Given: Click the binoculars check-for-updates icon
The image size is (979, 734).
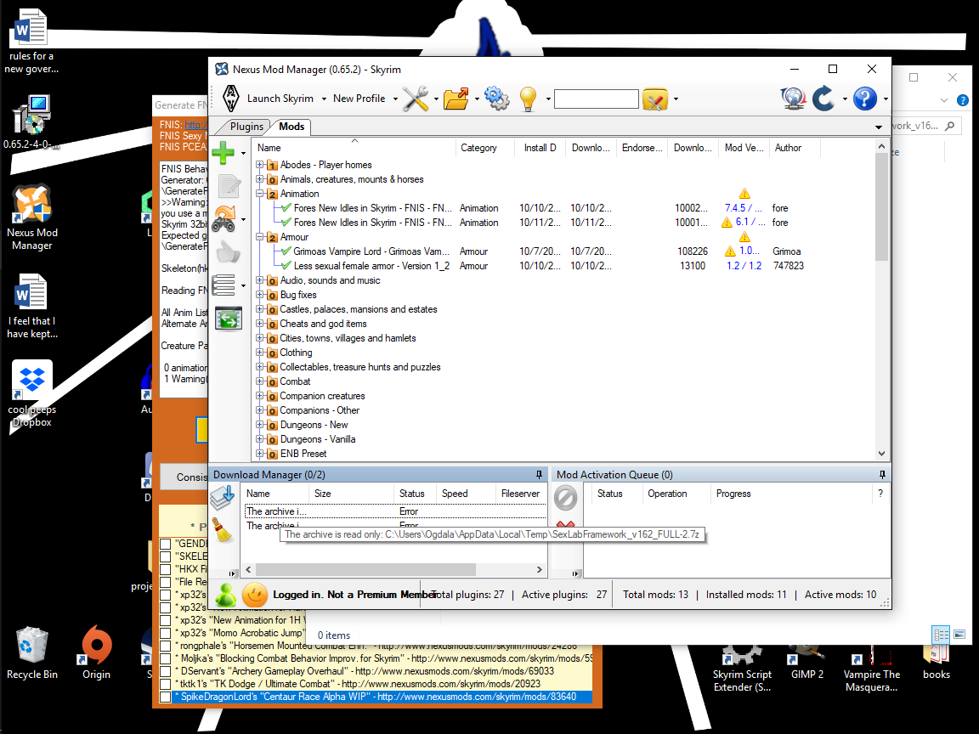Looking at the screenshot, I should coord(224,219).
